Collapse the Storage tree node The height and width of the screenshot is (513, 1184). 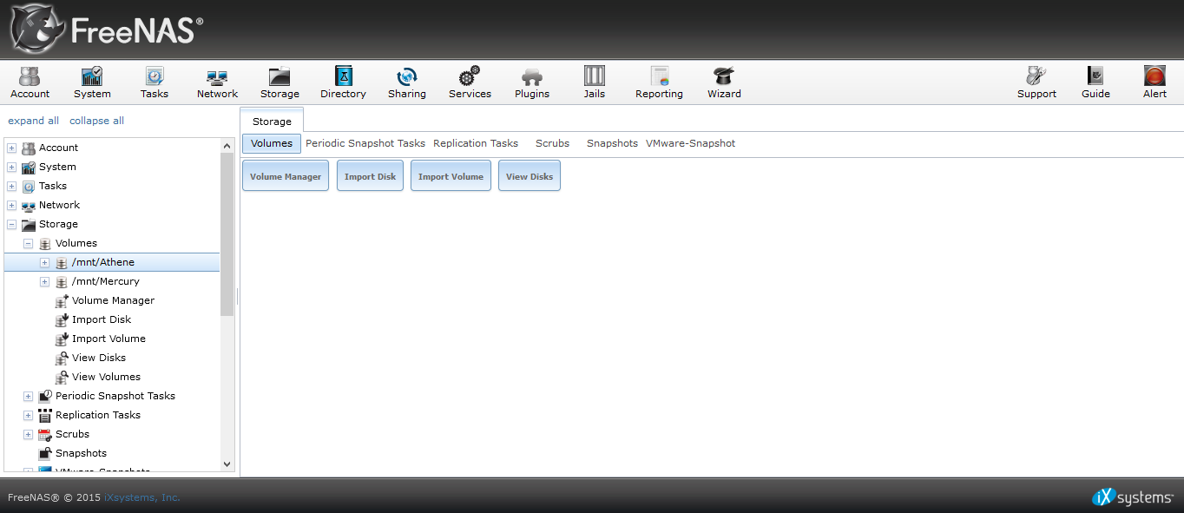[x=12, y=225]
